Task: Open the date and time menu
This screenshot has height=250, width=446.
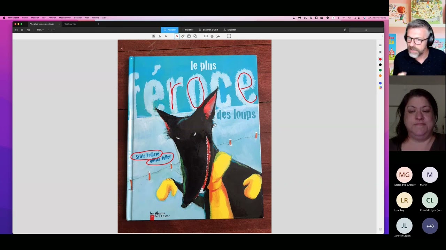Action: click(377, 18)
